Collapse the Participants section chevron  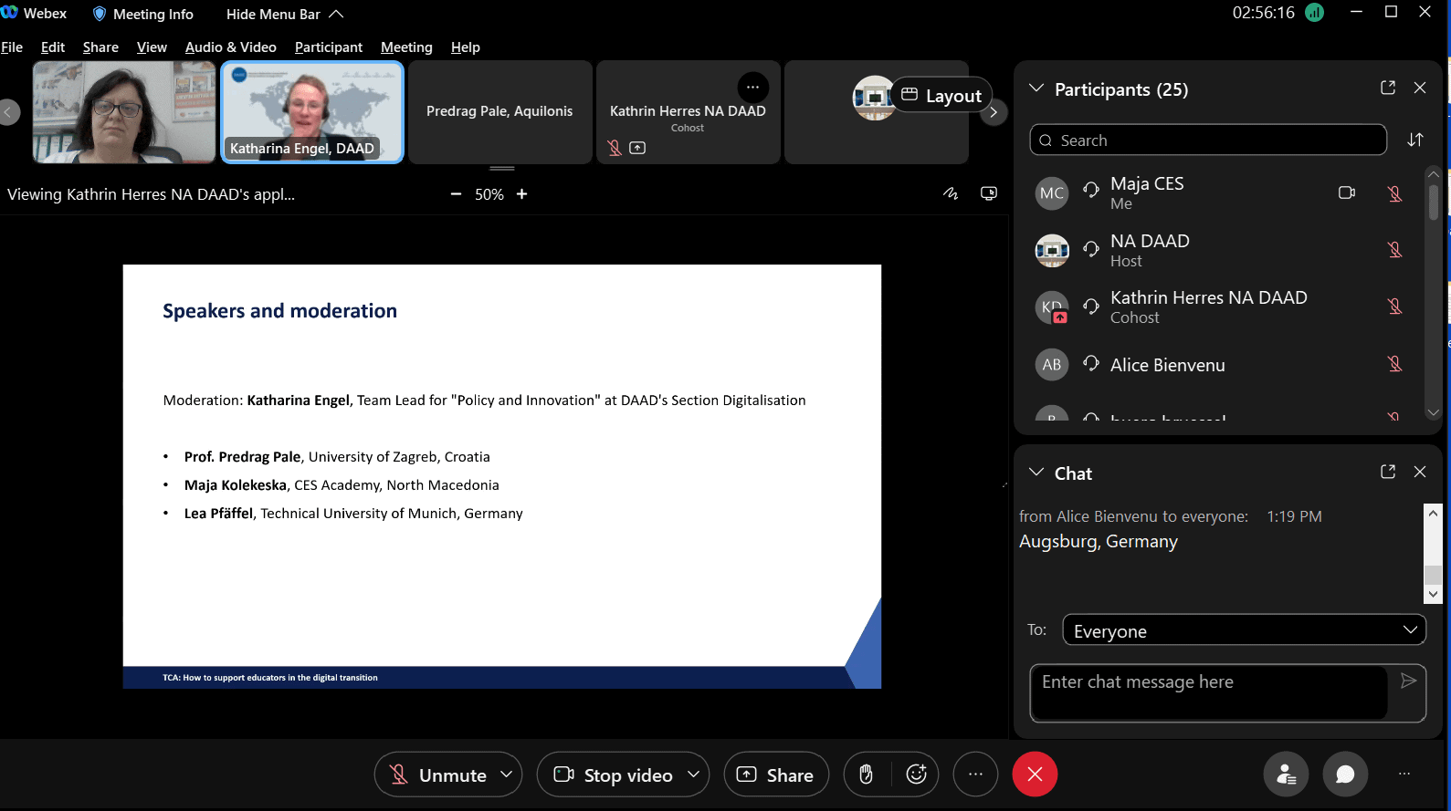pyautogui.click(x=1036, y=88)
